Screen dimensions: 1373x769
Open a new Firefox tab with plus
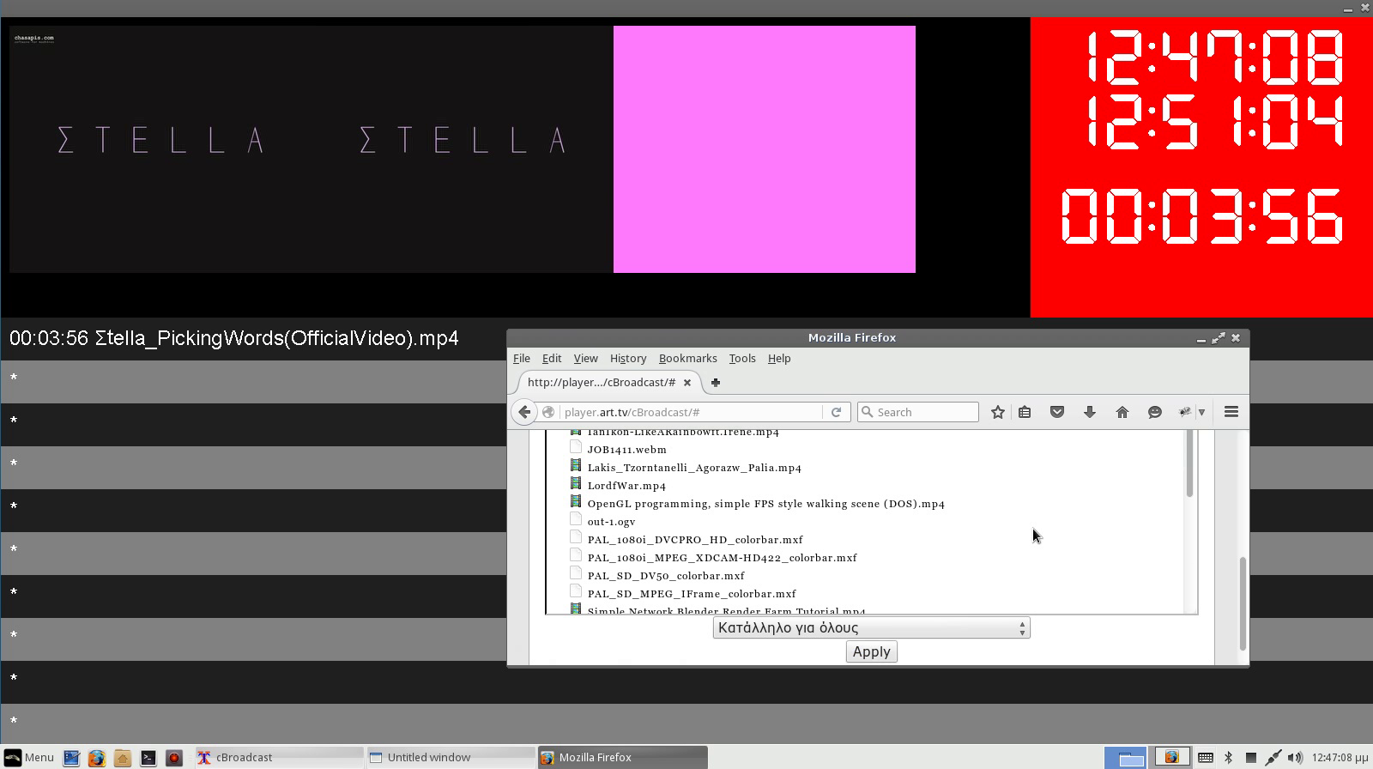pyautogui.click(x=716, y=382)
